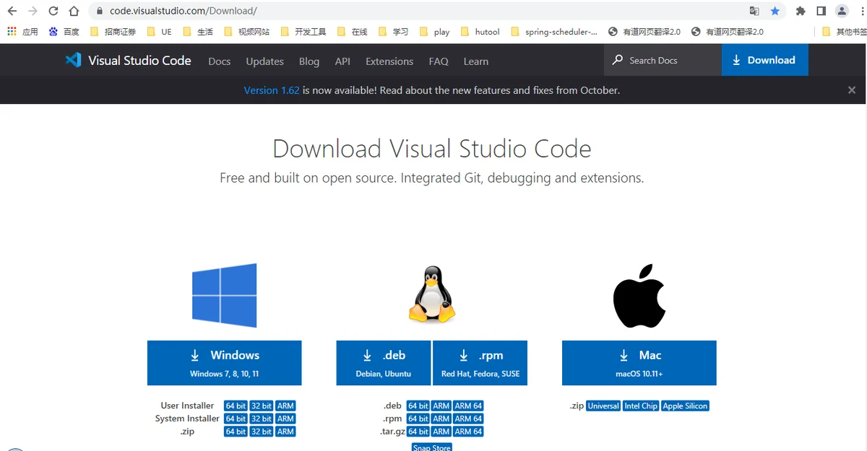Go back to the previous page
Screen dimensions: 867x451
(12, 12)
